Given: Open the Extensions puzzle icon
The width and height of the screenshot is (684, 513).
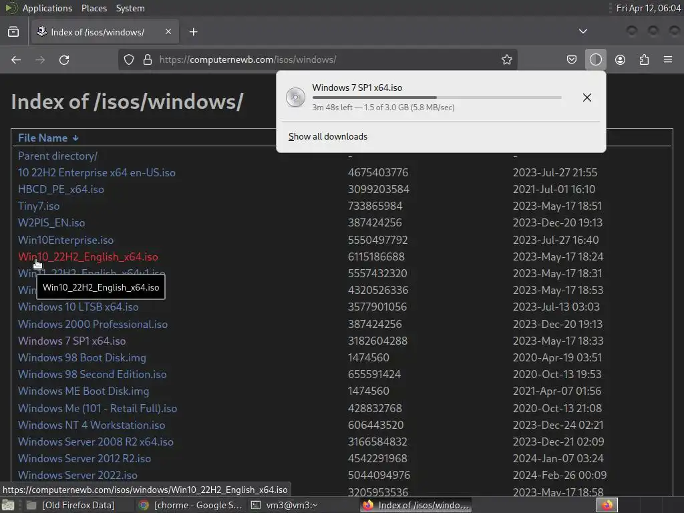Looking at the screenshot, I should tap(644, 59).
